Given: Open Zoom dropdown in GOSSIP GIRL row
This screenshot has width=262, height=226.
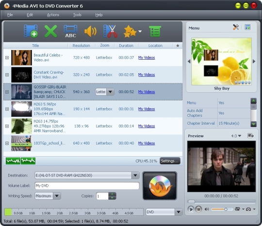Looking at the screenshot, I should (110, 92).
